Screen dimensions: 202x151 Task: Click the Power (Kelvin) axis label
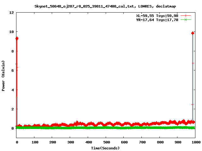tap(3, 76)
